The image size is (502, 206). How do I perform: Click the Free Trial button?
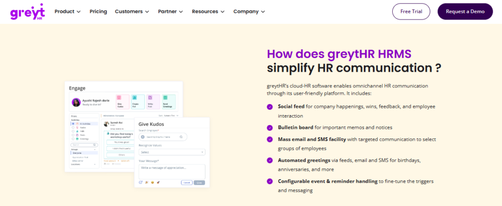411,12
